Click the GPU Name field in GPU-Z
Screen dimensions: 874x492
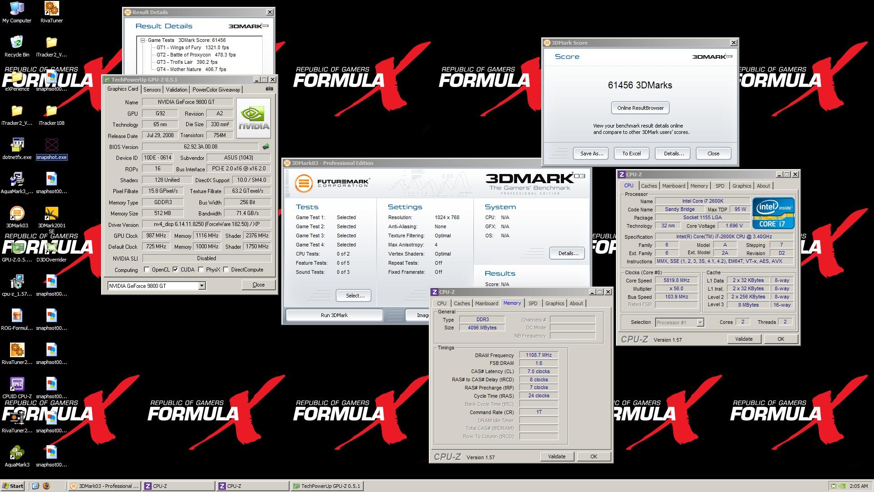[x=188, y=102]
